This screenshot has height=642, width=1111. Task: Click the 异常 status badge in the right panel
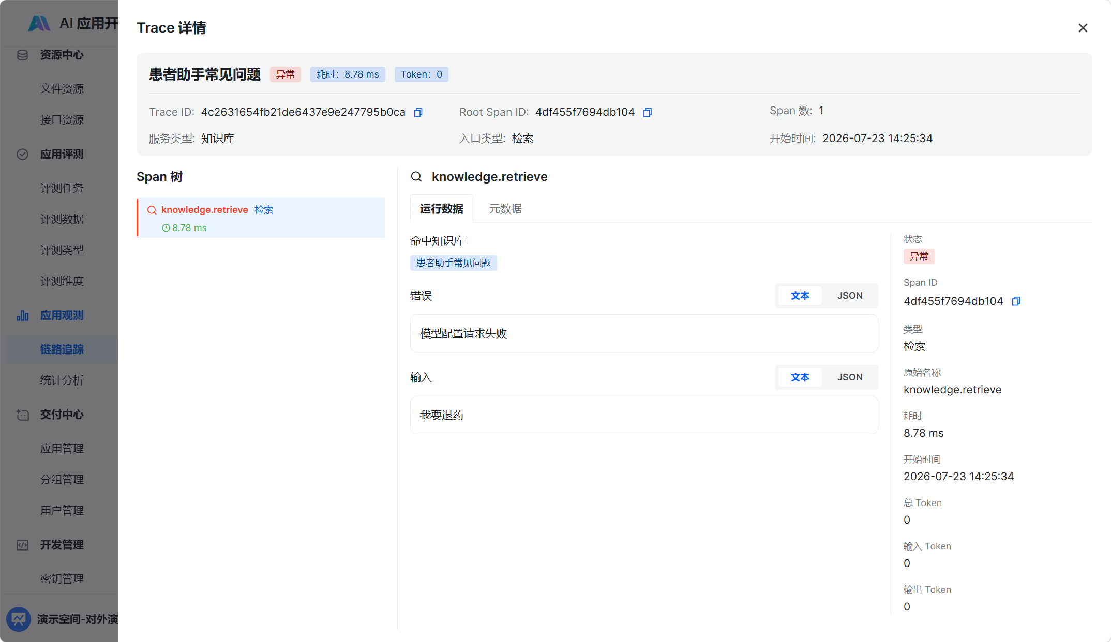(919, 256)
